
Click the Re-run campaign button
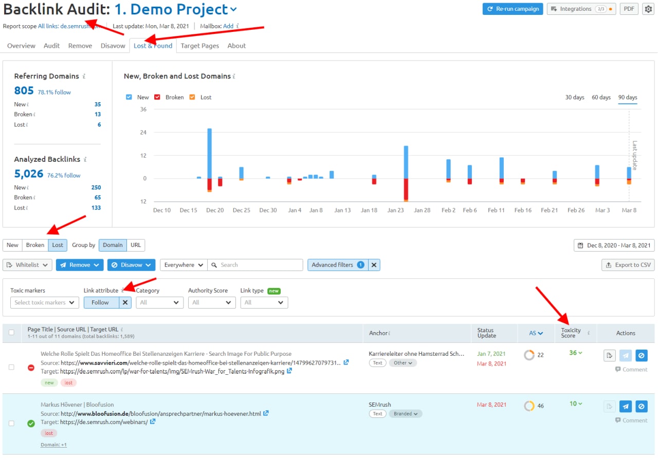tap(513, 9)
